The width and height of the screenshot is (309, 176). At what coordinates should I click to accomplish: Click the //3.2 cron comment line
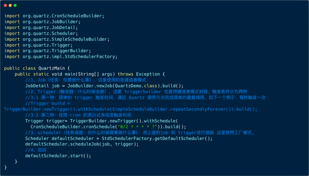(78, 115)
